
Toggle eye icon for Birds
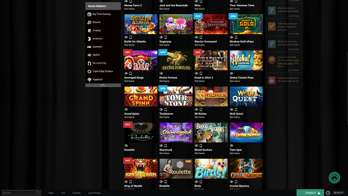(196, 182)
